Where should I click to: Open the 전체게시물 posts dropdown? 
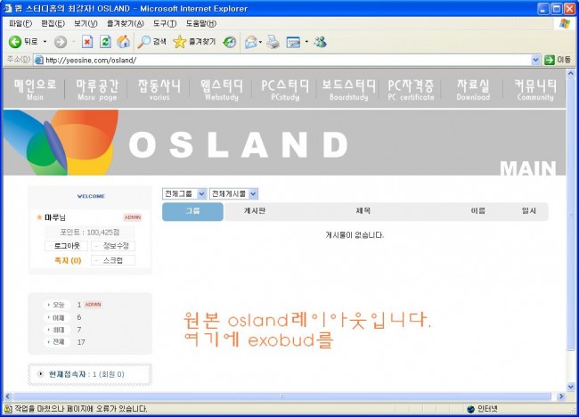click(x=233, y=193)
